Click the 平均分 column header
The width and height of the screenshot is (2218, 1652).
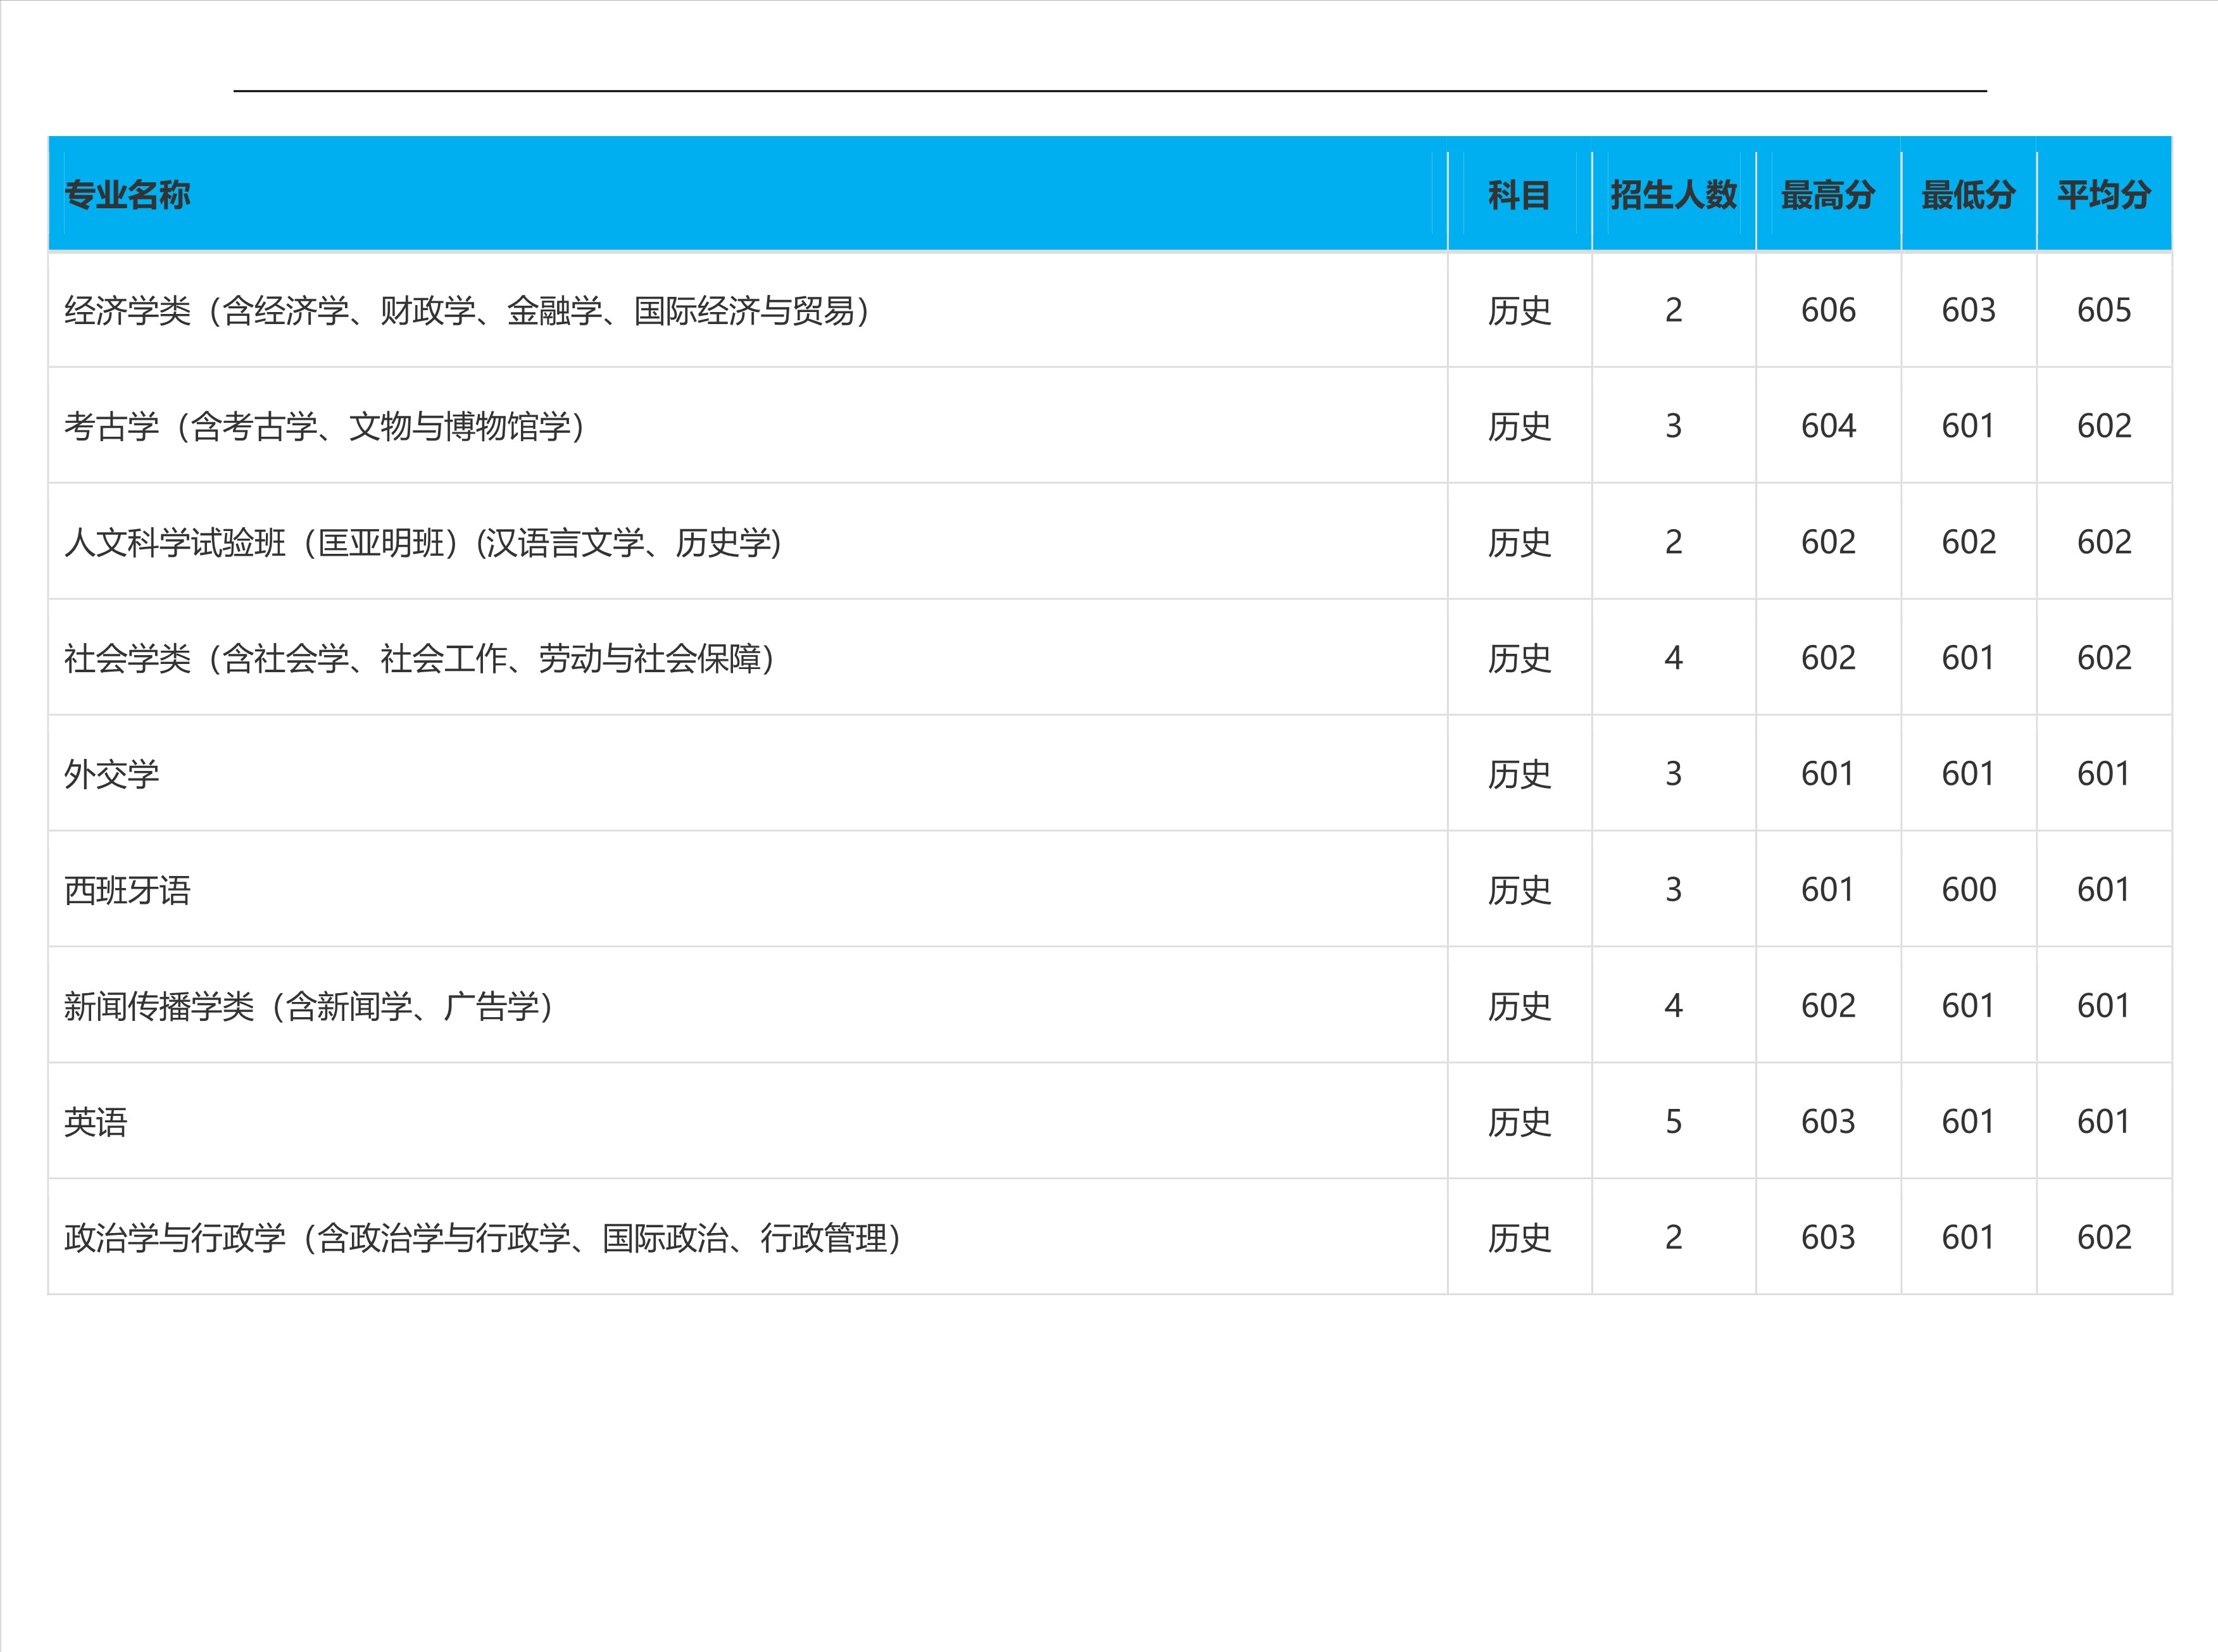click(x=2104, y=196)
